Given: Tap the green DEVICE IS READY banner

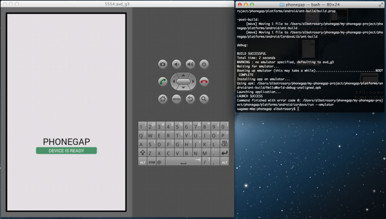Looking at the screenshot, I should tap(67, 151).
